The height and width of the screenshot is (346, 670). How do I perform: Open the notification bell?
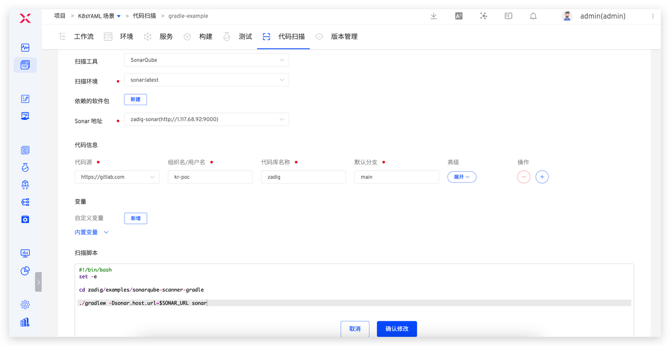coord(533,16)
